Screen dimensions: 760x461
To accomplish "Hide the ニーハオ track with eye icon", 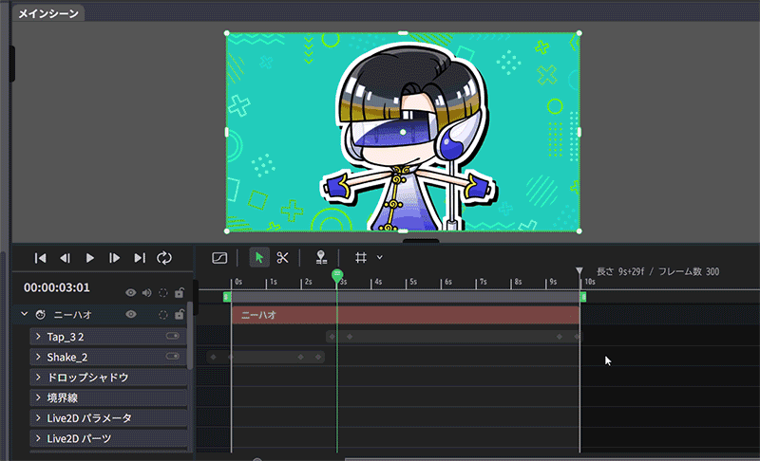I will (131, 314).
